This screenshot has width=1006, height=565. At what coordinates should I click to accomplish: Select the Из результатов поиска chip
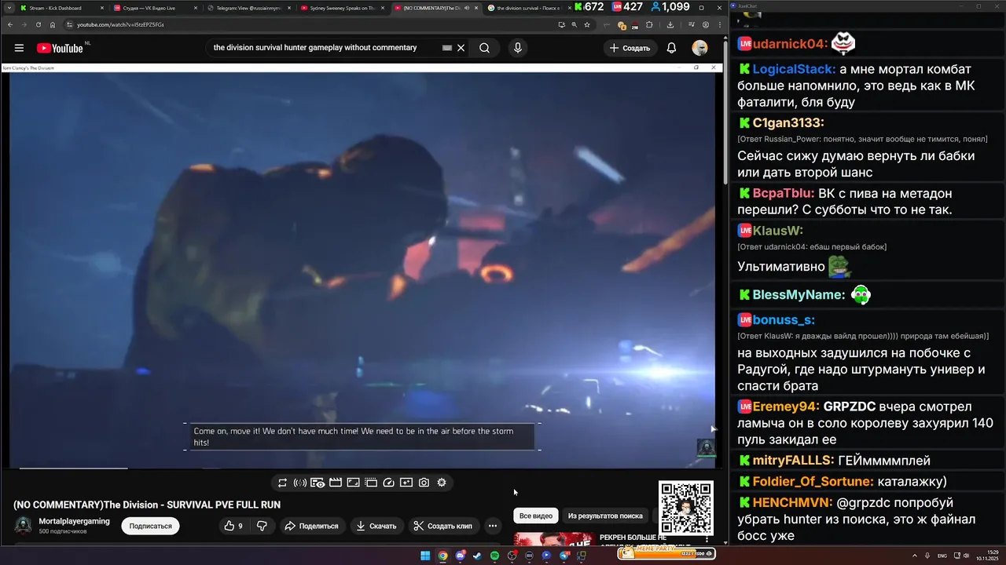[605, 516]
